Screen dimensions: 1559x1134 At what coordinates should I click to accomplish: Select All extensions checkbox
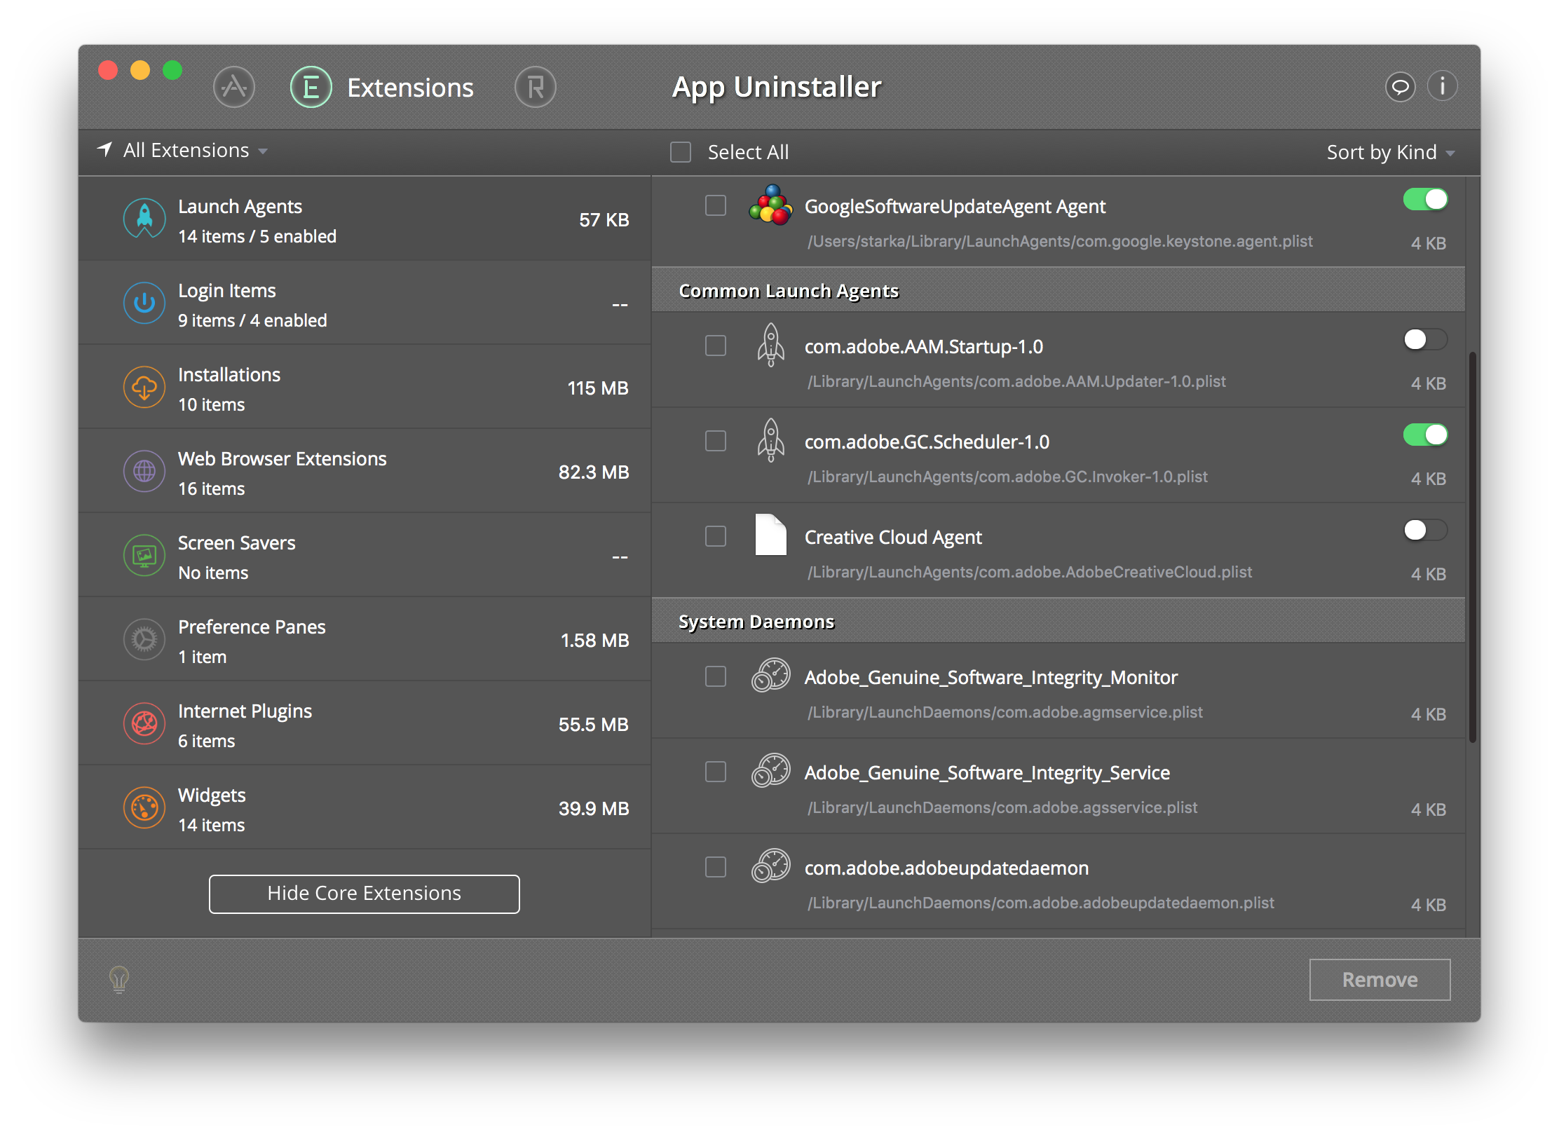point(681,151)
